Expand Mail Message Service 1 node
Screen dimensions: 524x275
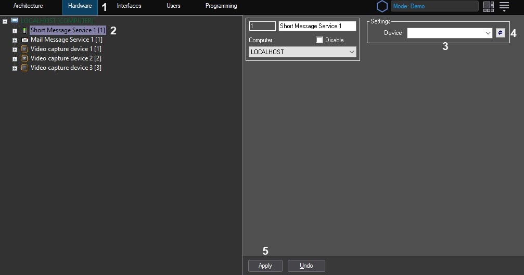tap(15, 40)
